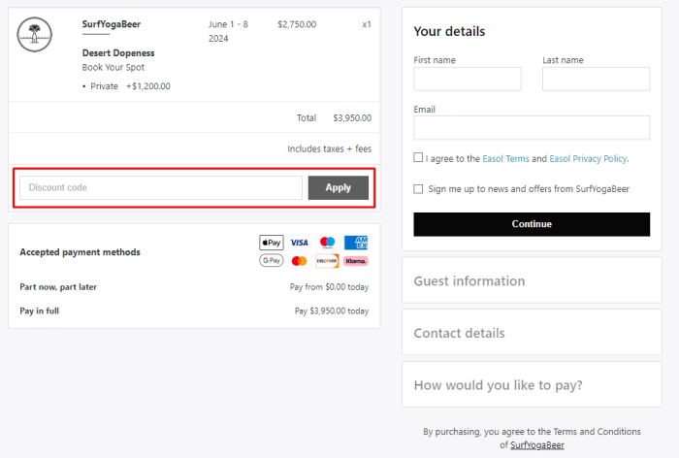Focus the Email input field

(x=532, y=127)
